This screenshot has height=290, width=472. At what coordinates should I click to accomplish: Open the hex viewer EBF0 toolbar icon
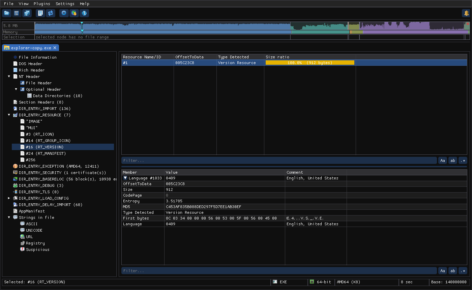(x=40, y=13)
